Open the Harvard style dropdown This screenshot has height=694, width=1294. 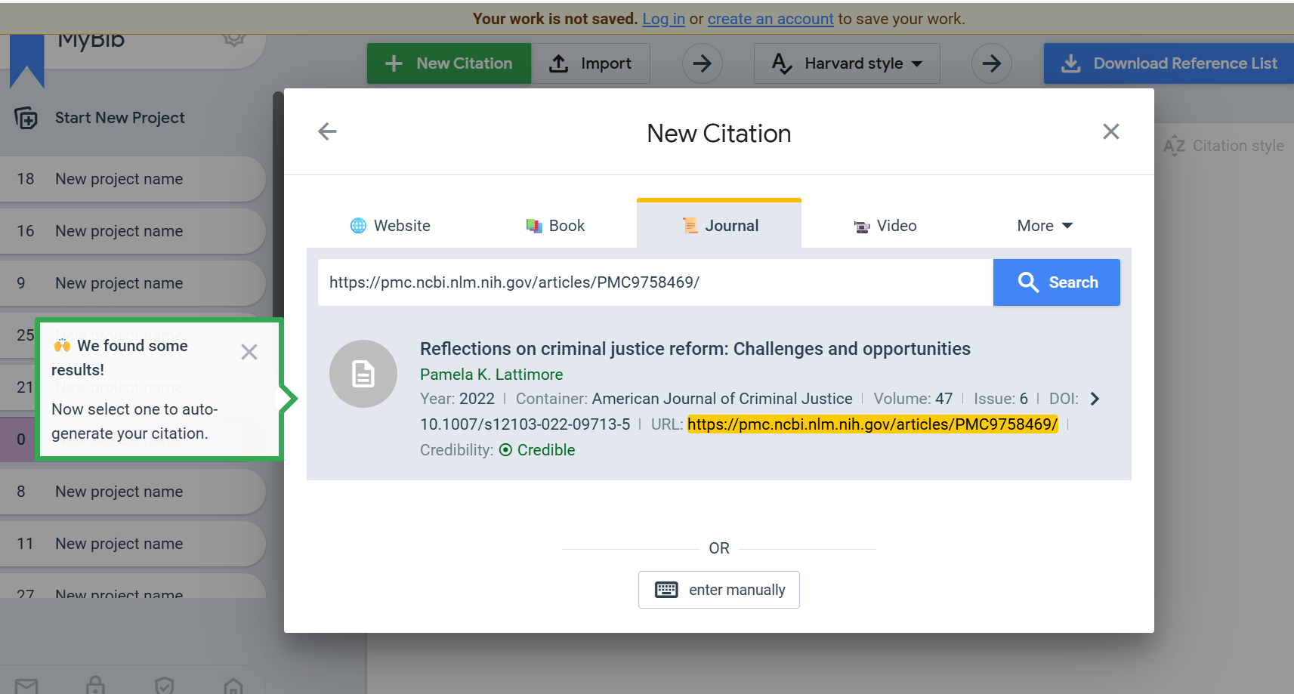847,63
